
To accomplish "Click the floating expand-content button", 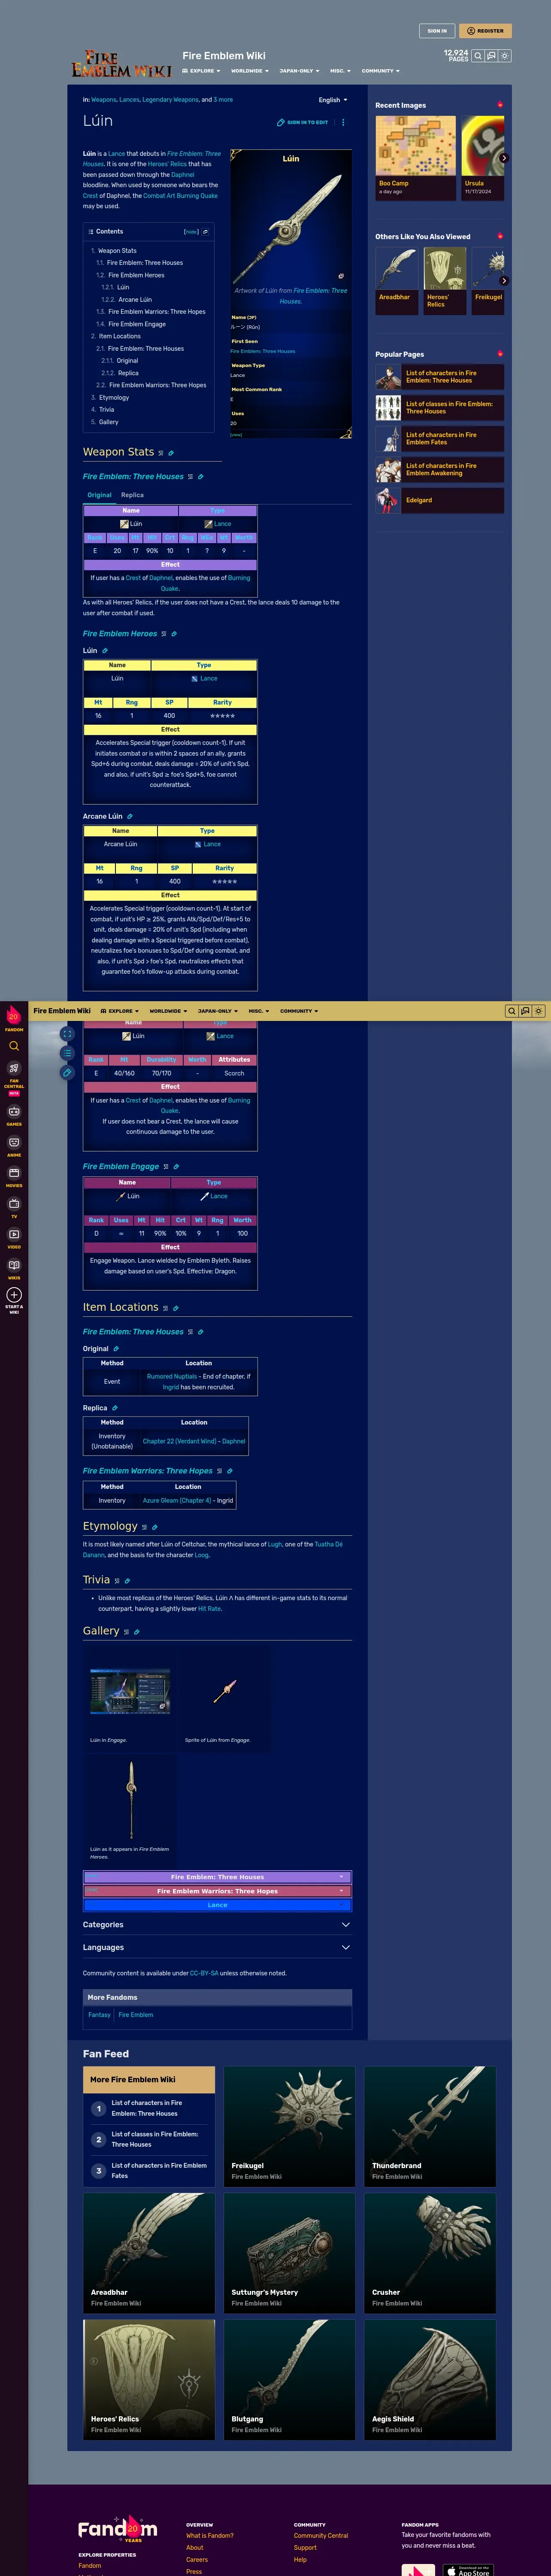I will tap(67, 1033).
